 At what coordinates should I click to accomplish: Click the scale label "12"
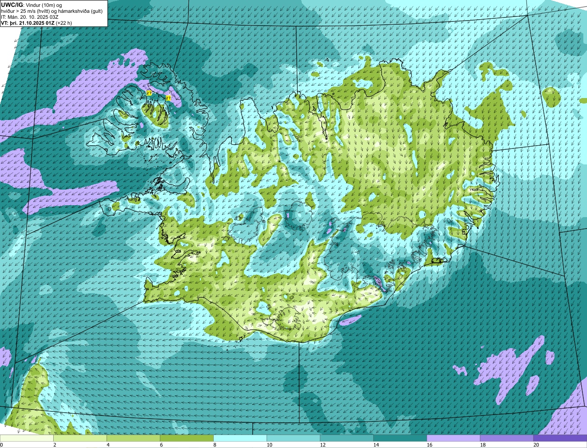[x=322, y=445]
